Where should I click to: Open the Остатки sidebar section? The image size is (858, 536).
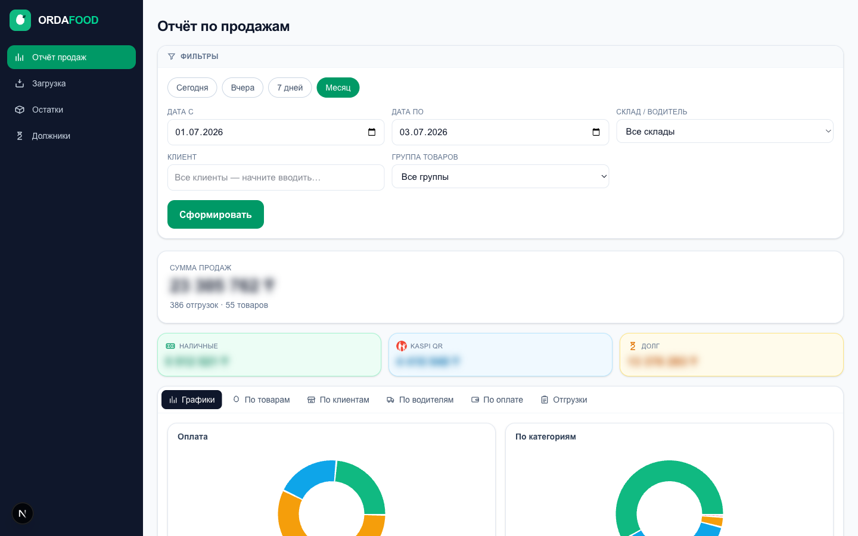tap(71, 110)
